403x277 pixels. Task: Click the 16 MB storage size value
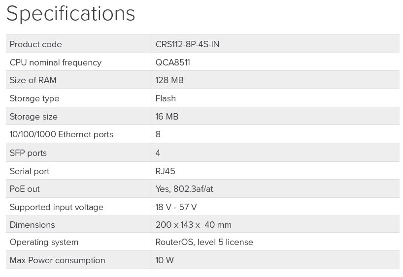coord(167,117)
